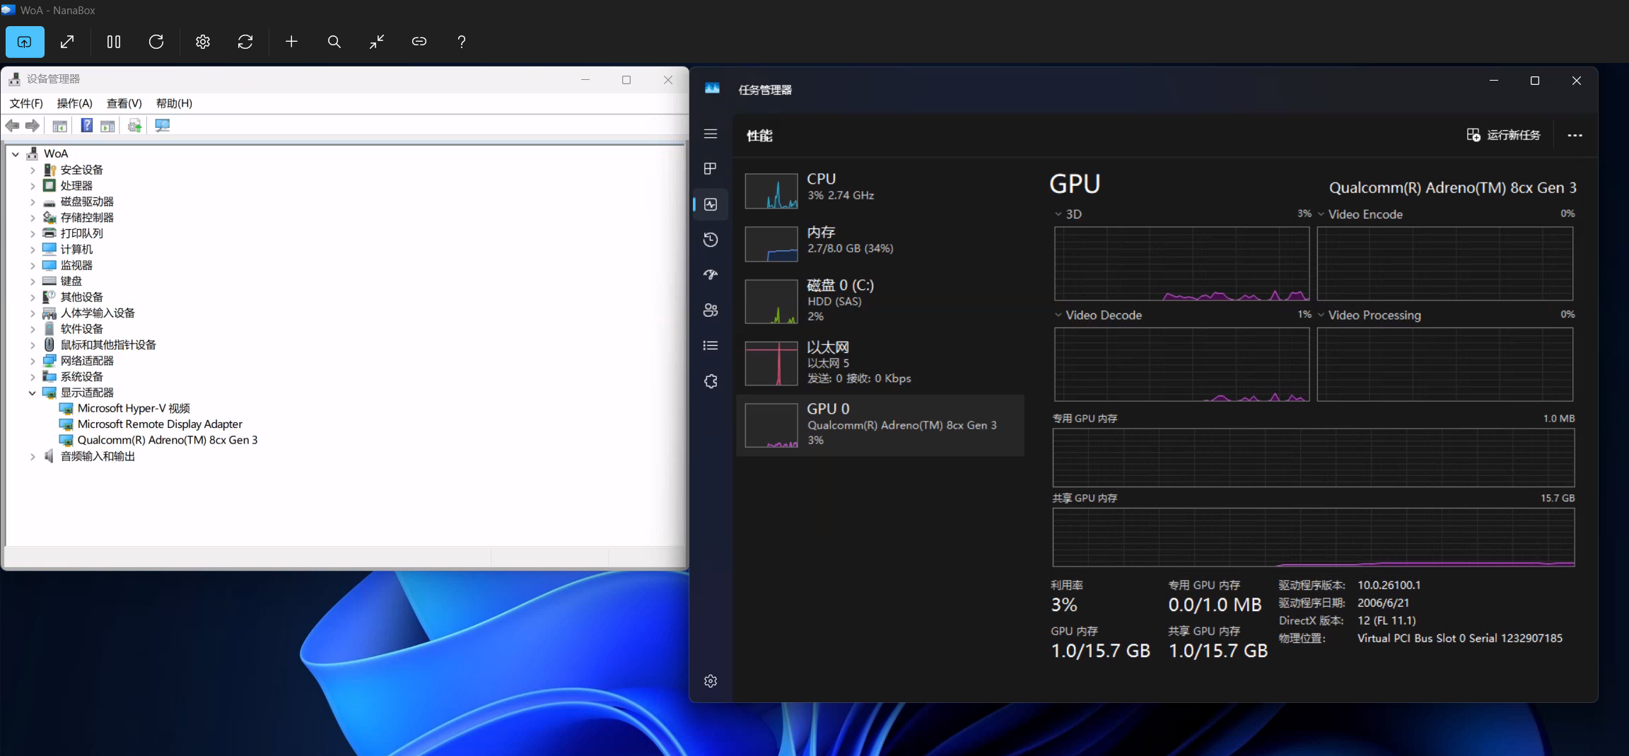This screenshot has height=756, width=1629.
Task: Open the 3D engine graph dropdown
Action: tap(1058, 214)
